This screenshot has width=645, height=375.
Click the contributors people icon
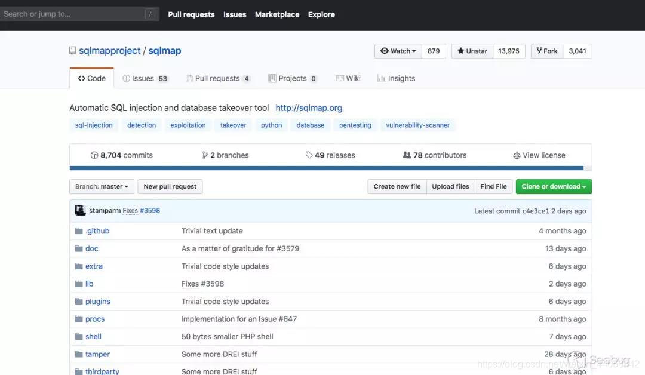pyautogui.click(x=407, y=155)
